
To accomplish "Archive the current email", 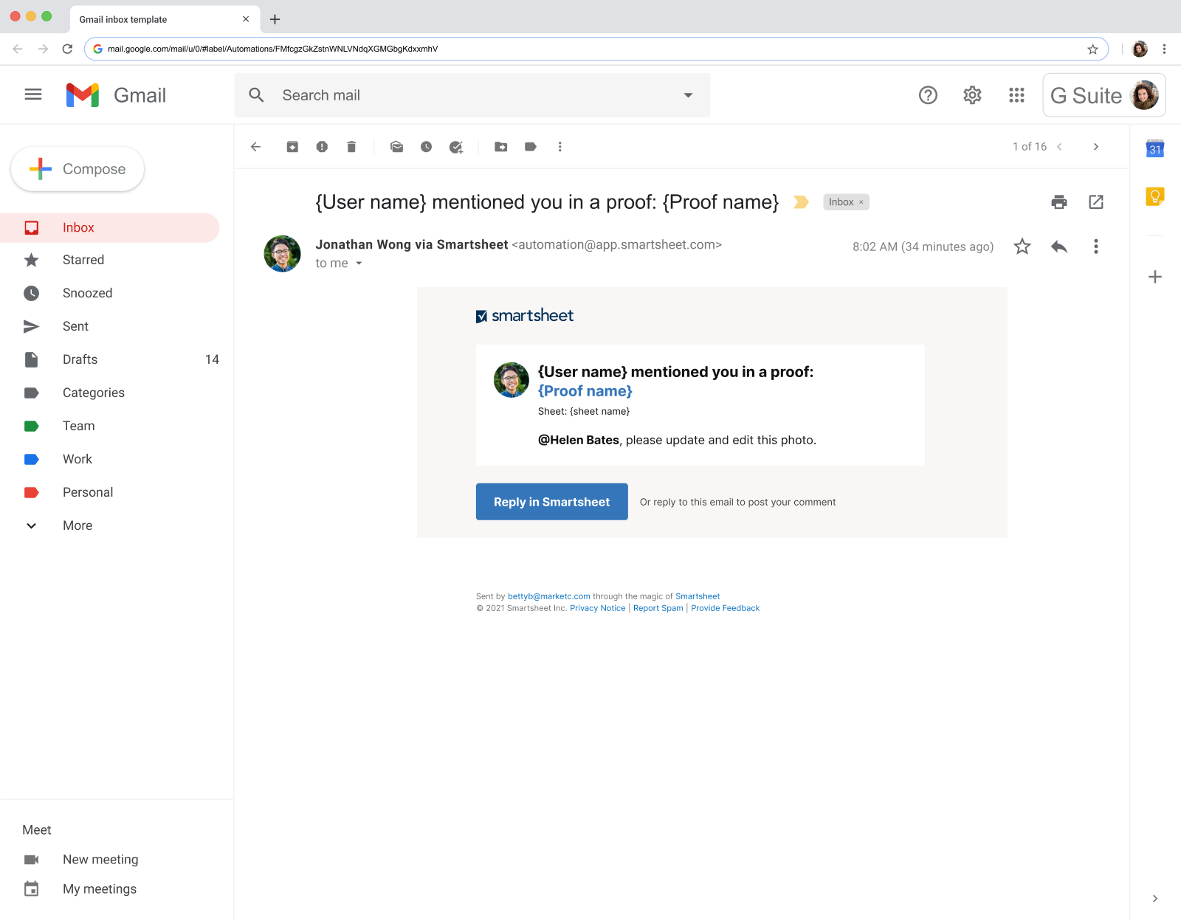I will click(x=292, y=146).
